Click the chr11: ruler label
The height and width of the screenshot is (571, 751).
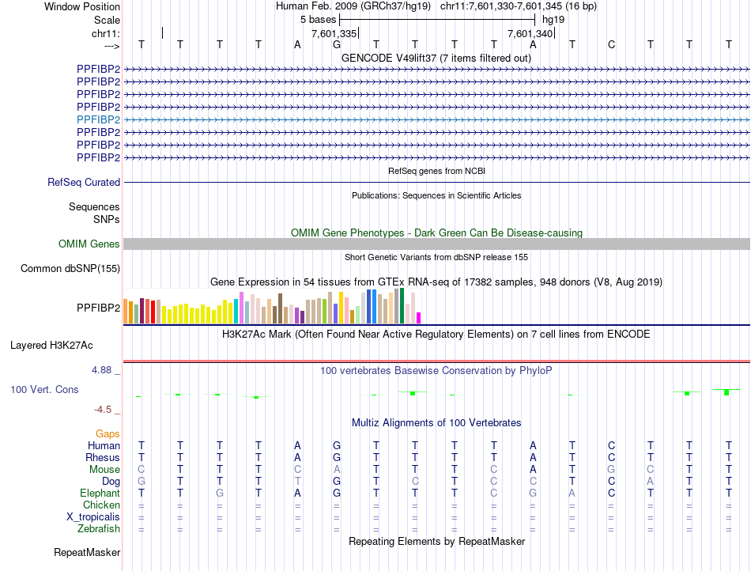[106, 33]
